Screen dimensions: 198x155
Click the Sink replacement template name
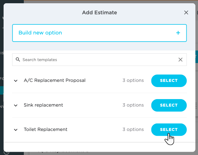tap(43, 105)
